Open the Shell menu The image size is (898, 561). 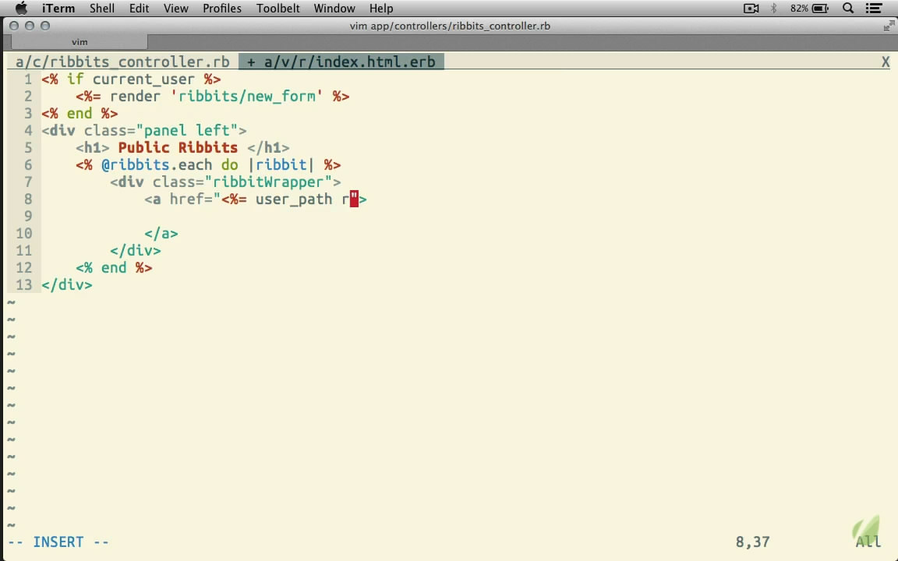[x=102, y=9]
